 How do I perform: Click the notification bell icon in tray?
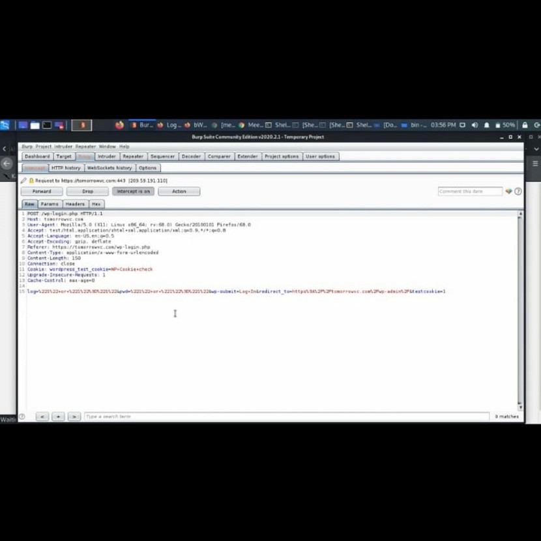pyautogui.click(x=486, y=125)
